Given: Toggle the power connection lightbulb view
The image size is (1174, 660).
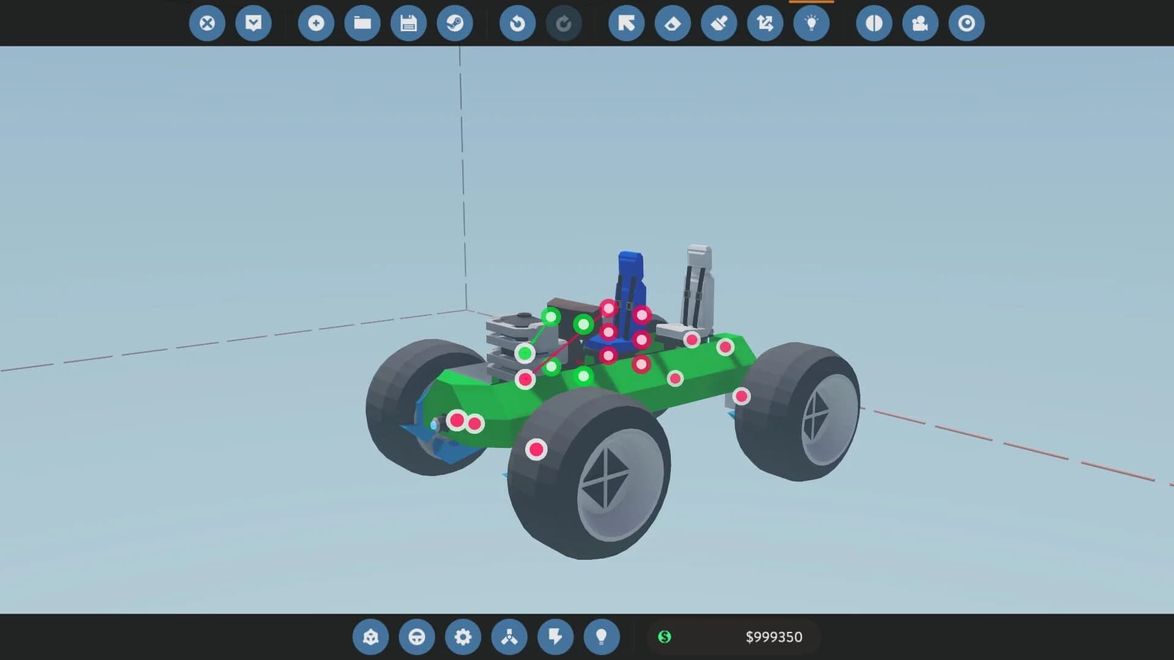Looking at the screenshot, I should [811, 23].
